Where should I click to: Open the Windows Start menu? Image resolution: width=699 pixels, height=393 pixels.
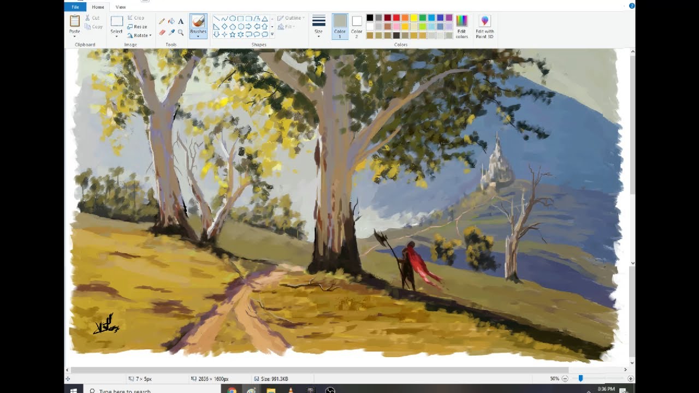point(73,390)
